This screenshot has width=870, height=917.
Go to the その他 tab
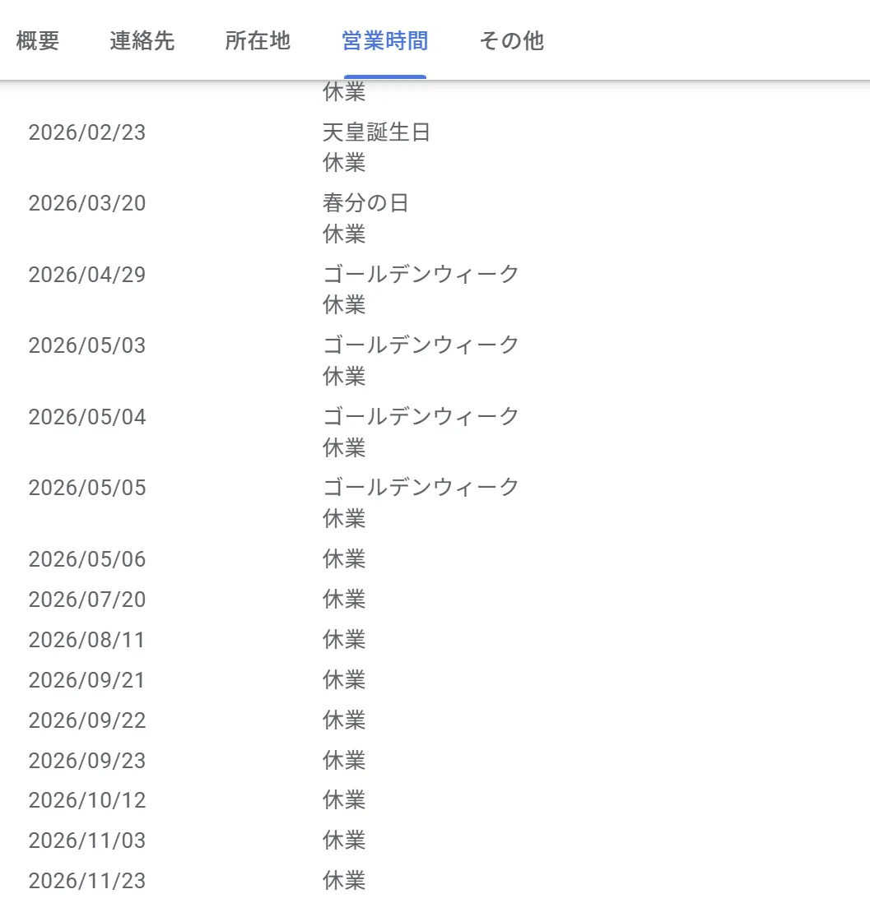tap(511, 41)
